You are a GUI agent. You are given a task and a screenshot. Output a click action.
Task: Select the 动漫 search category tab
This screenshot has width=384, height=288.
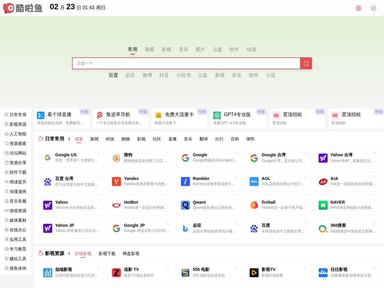(x=251, y=49)
